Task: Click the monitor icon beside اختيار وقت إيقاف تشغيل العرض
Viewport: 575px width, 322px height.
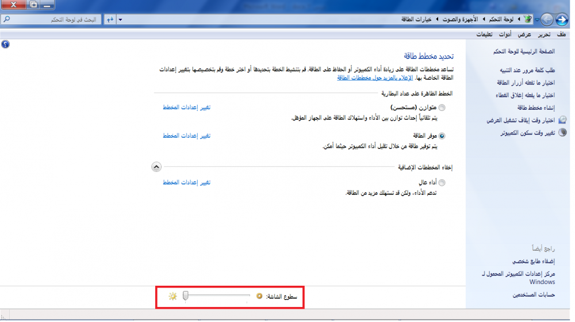Action: [x=562, y=120]
